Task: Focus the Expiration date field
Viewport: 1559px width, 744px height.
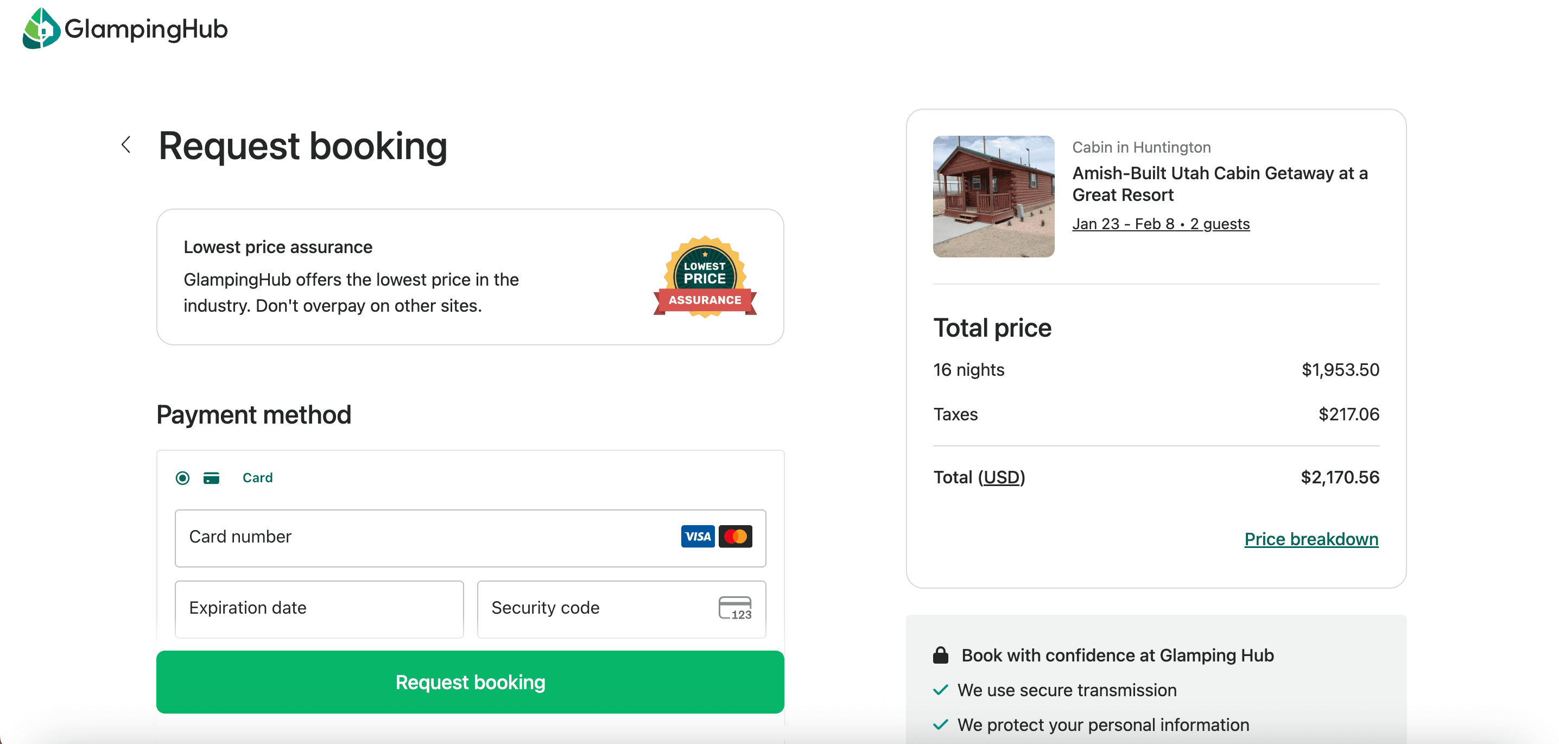Action: pyautogui.click(x=319, y=608)
